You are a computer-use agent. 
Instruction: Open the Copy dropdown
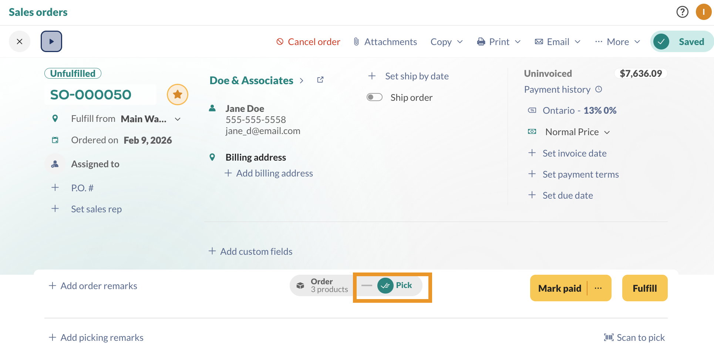[446, 42]
